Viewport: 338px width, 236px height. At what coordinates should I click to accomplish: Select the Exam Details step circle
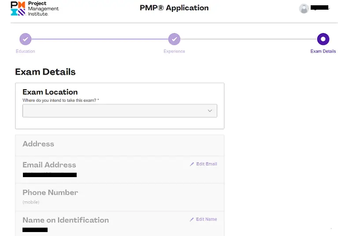pyautogui.click(x=323, y=39)
